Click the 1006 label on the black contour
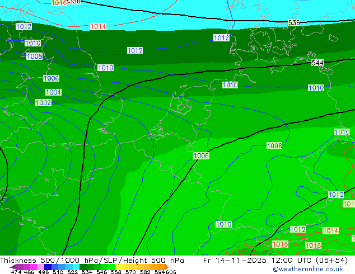Screen dimensions: 355x274 click(201, 155)
